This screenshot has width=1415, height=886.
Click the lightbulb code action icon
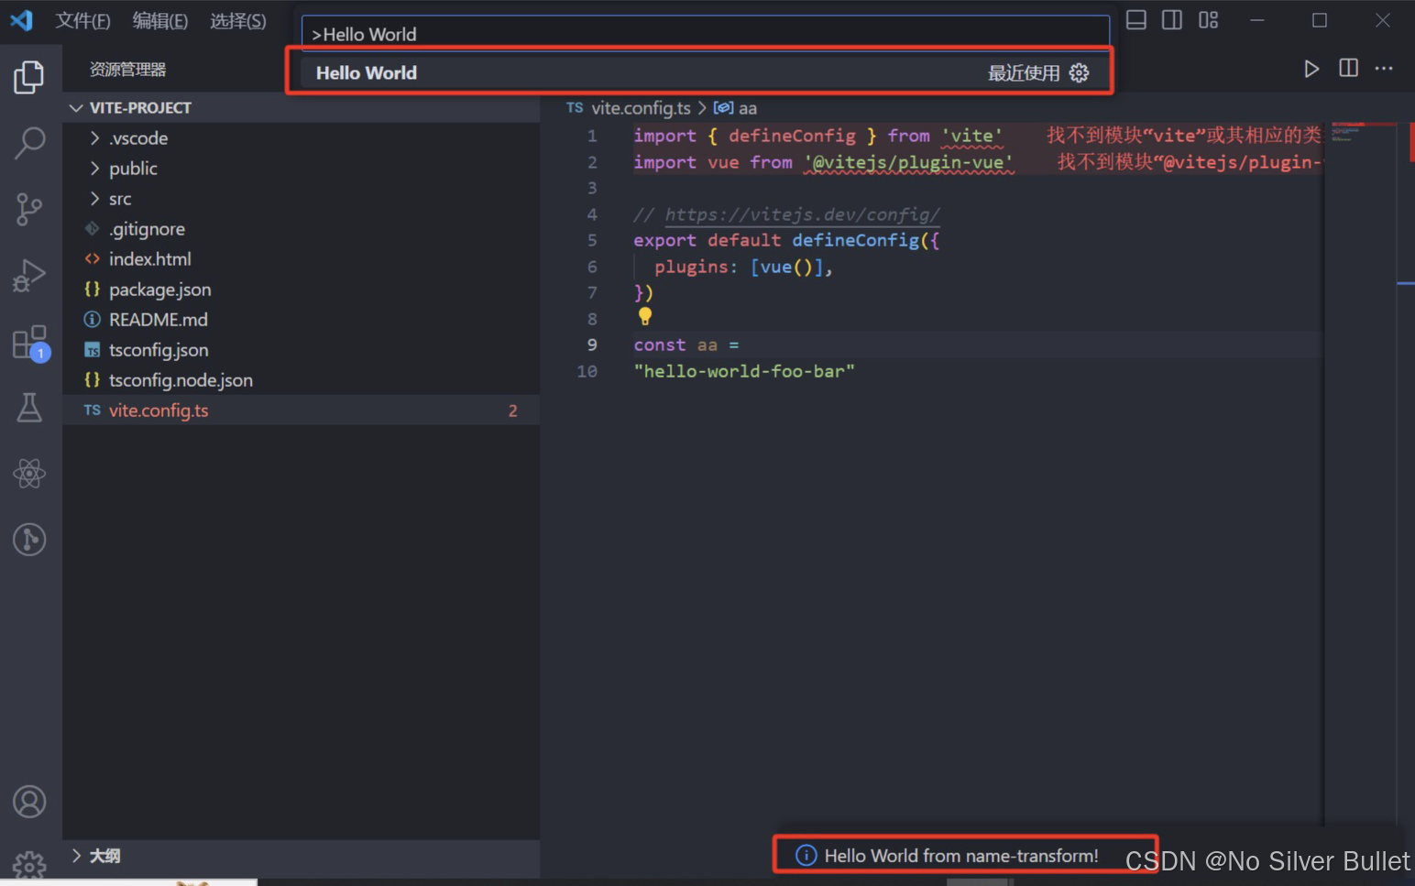645,316
